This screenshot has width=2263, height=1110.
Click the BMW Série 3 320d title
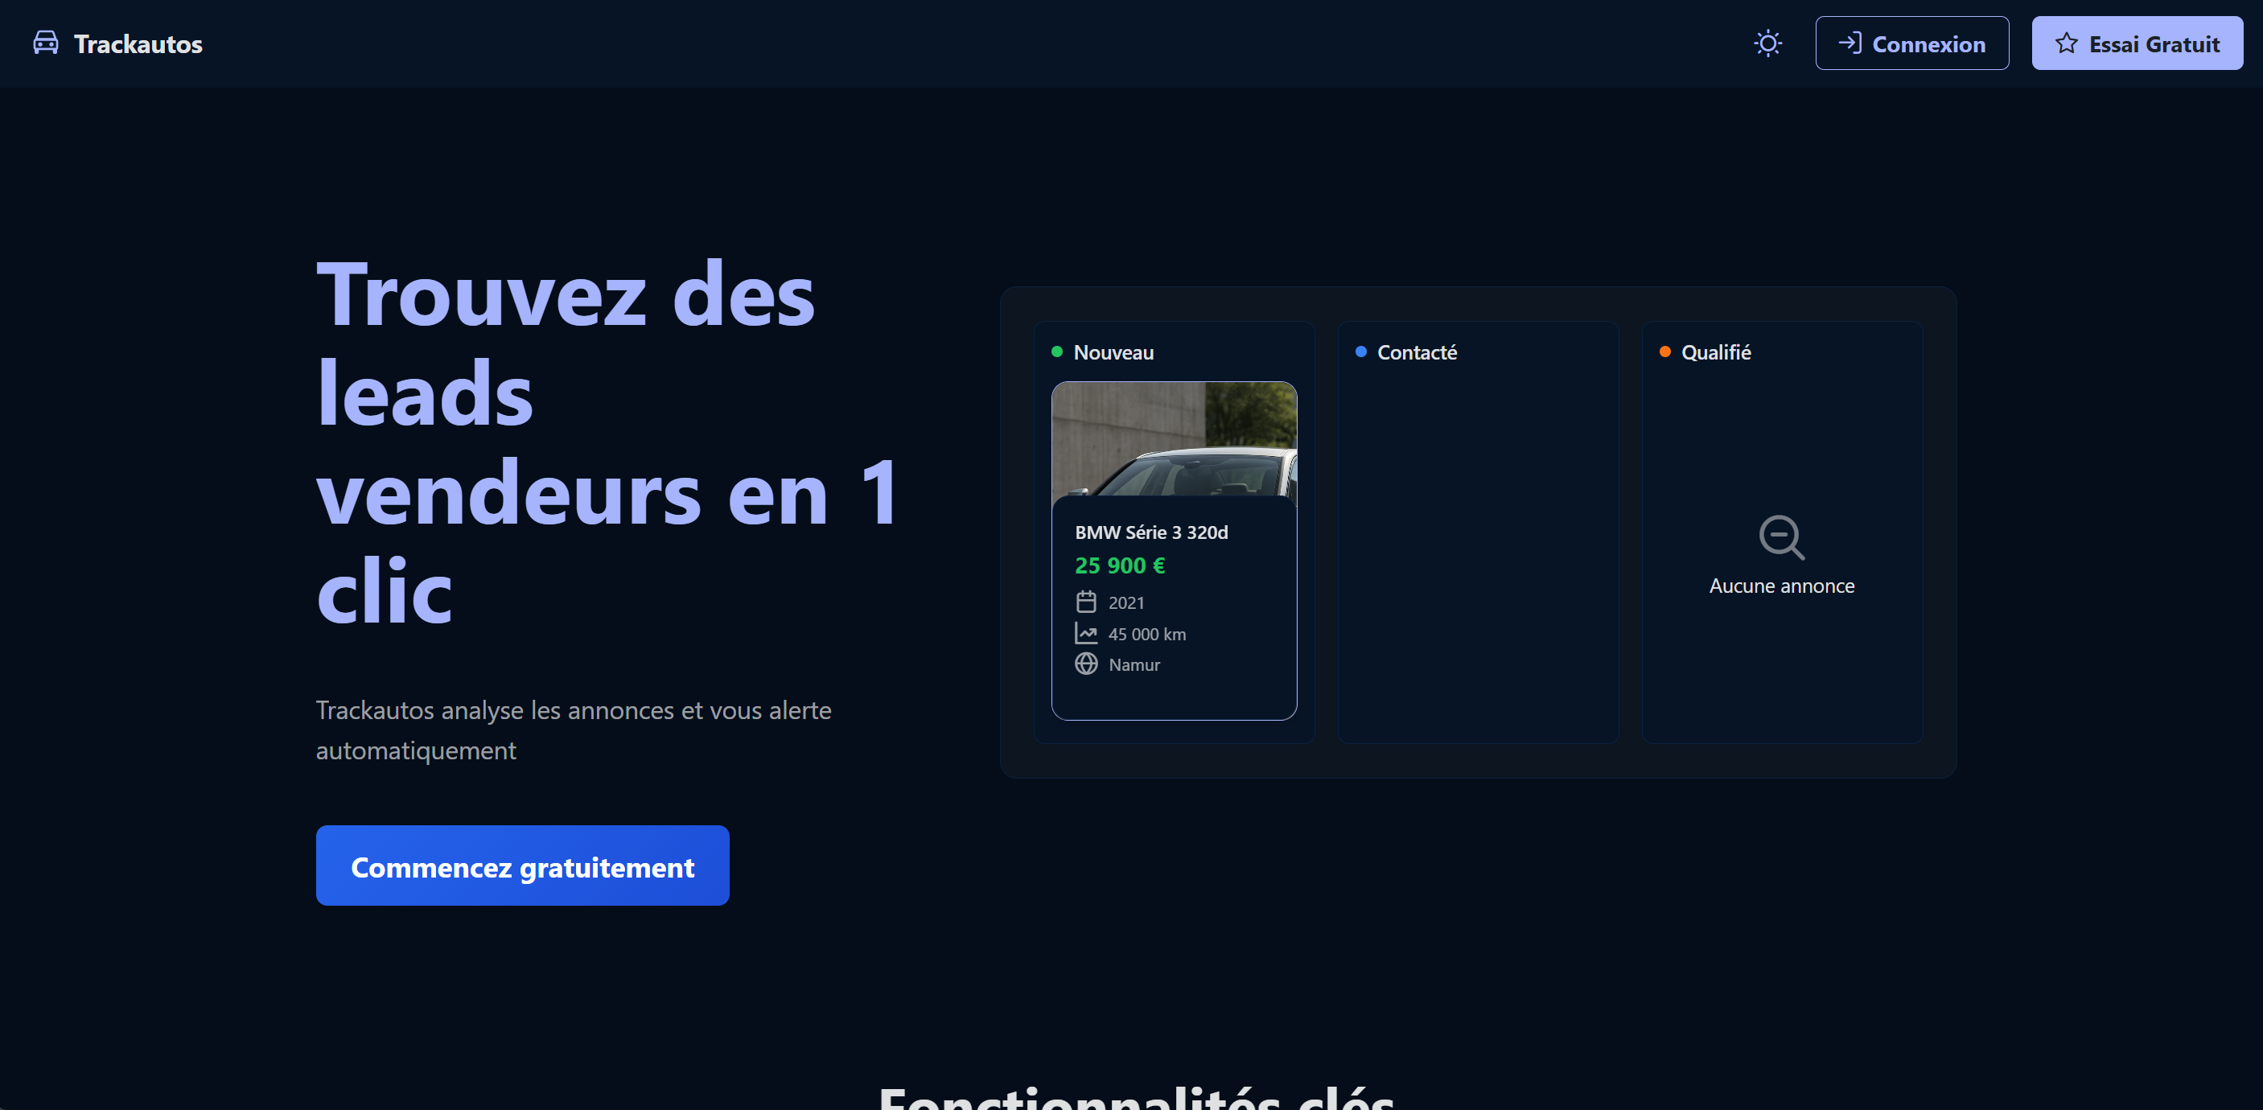coord(1151,532)
